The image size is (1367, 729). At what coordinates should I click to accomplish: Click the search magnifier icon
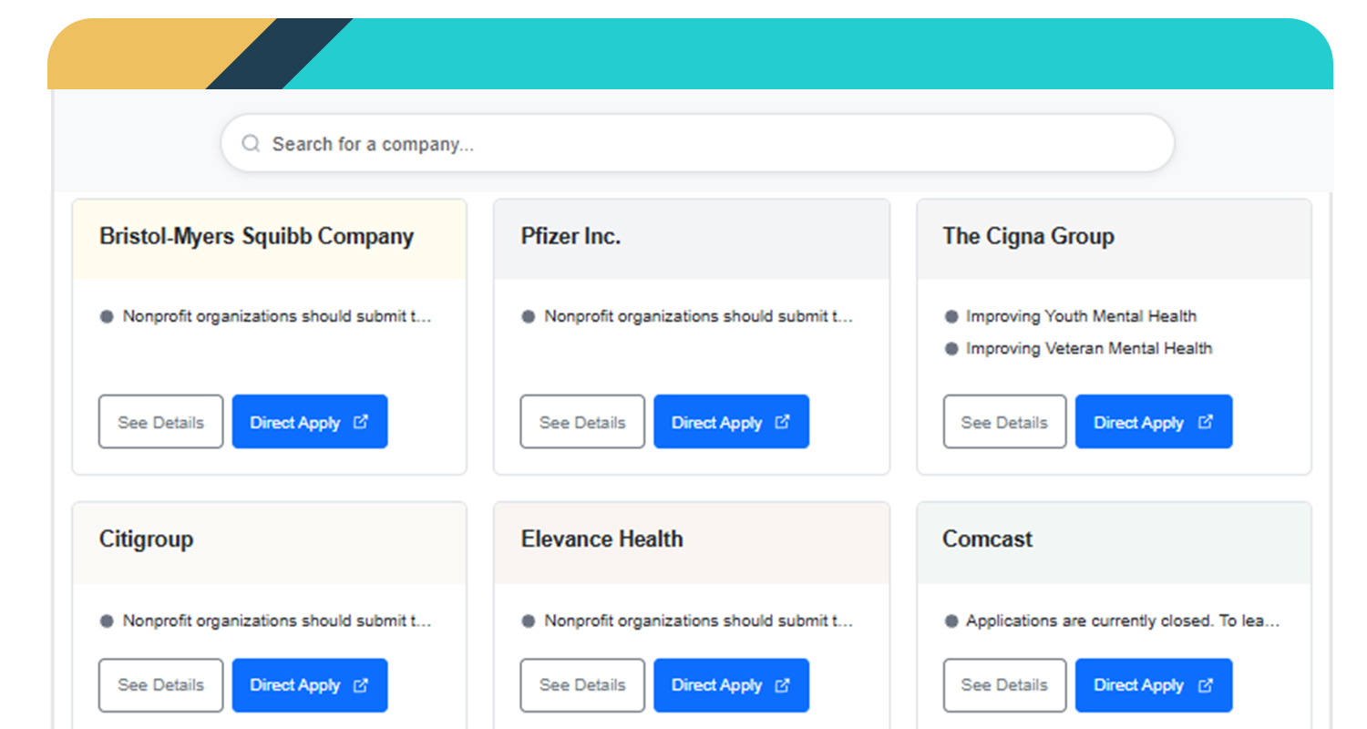click(x=251, y=144)
